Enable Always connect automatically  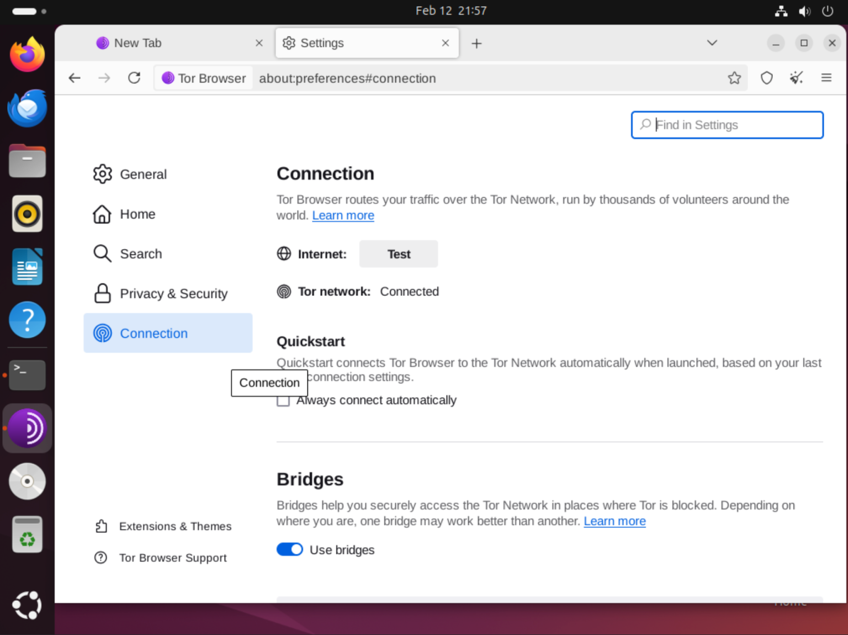(x=283, y=400)
